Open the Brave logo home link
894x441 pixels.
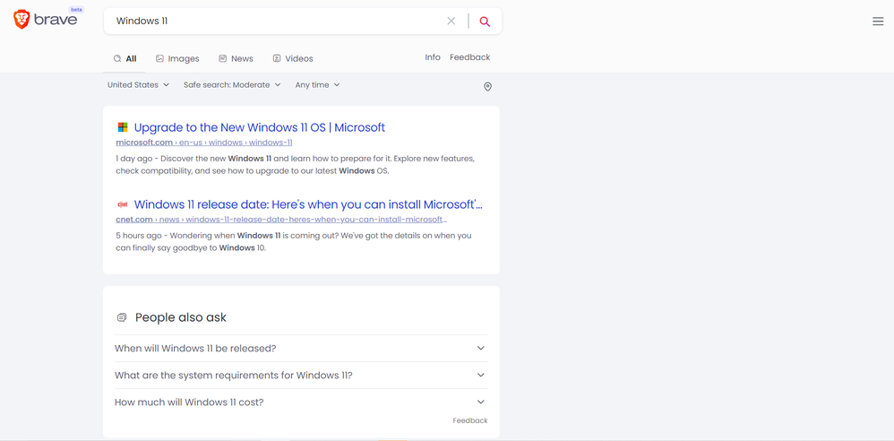coord(45,20)
